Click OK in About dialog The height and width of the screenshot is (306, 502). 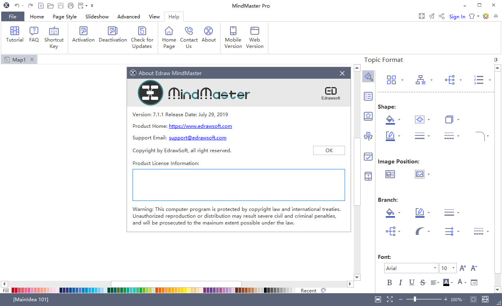[329, 151]
